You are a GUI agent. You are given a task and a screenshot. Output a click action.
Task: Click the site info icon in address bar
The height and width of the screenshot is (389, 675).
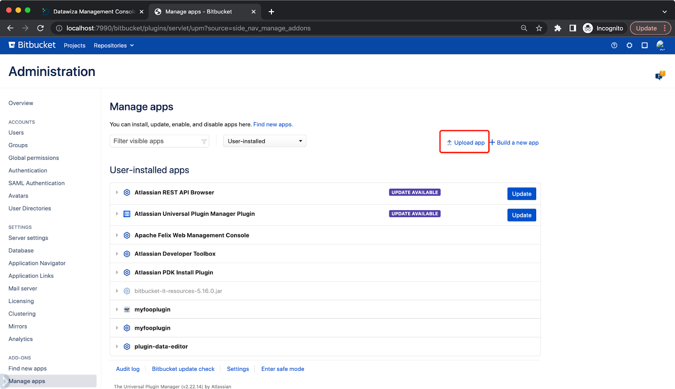click(59, 28)
